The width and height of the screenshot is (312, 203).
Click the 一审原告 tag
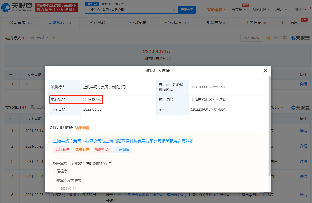123,149
